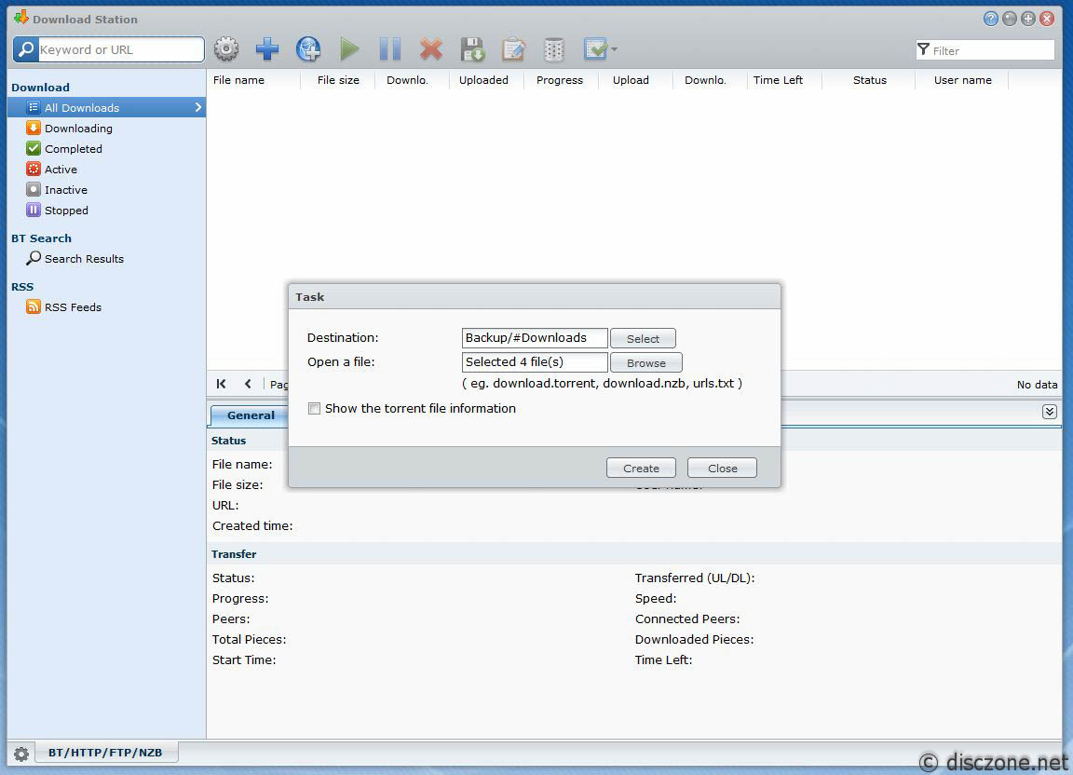Collapse the details panel arrow

pos(1049,412)
